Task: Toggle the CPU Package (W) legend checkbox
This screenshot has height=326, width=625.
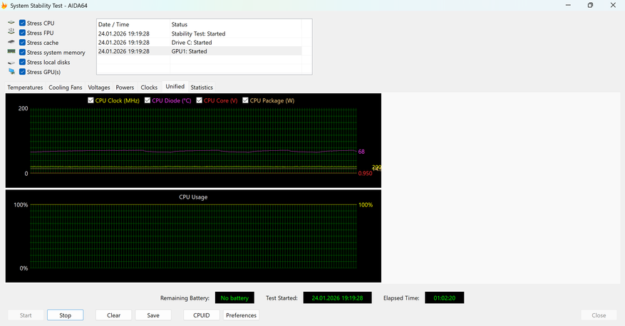Action: coord(246,100)
